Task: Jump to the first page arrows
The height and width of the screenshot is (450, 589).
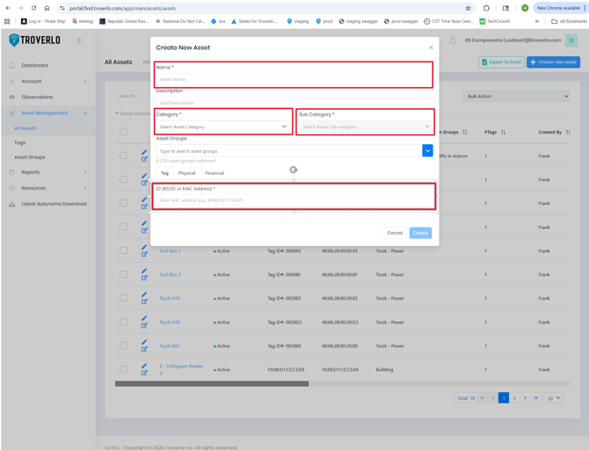Action: click(x=483, y=398)
